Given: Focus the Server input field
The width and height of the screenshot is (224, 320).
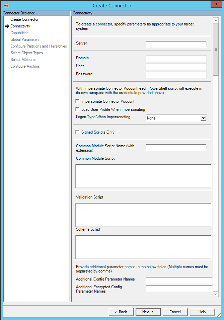Looking at the screenshot, I should 176,44.
